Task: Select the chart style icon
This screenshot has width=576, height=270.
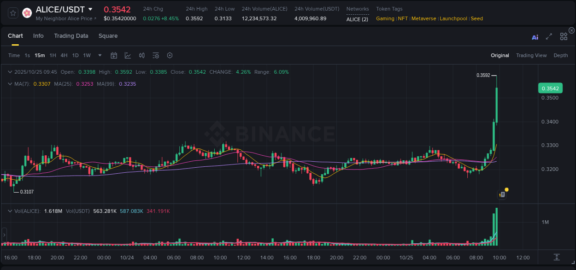Action: 128,55
